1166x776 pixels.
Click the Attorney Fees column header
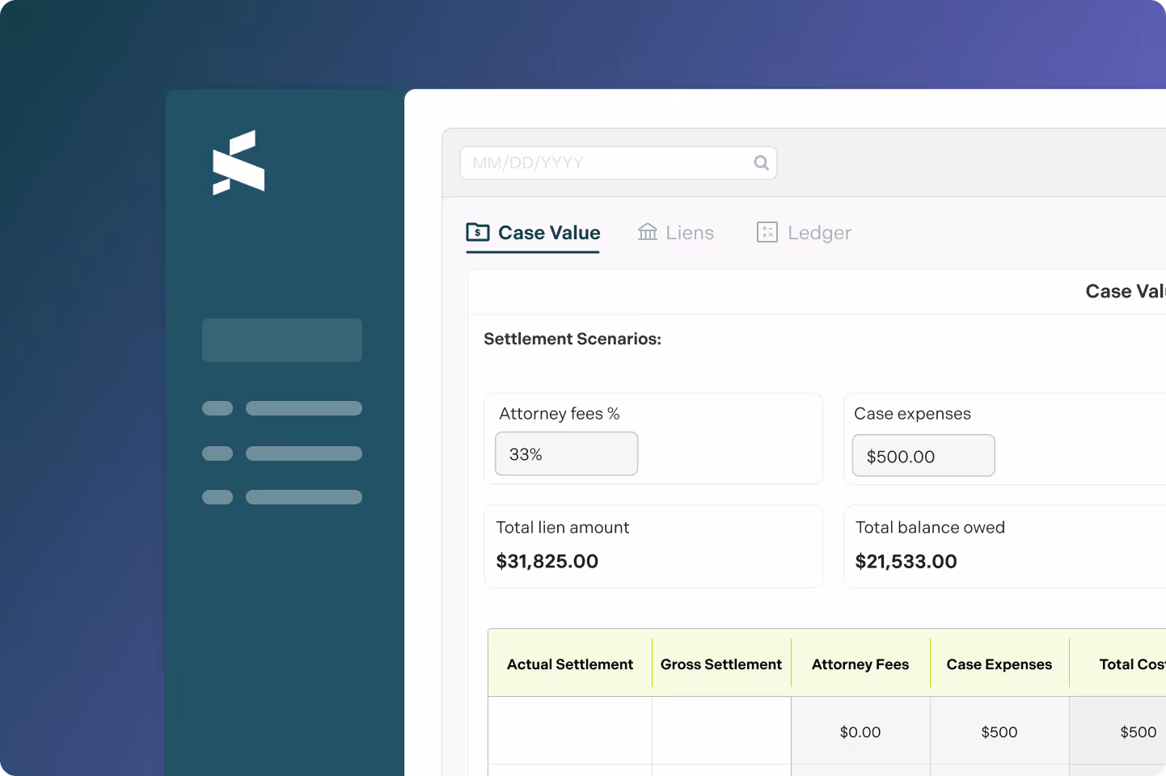pos(860,664)
